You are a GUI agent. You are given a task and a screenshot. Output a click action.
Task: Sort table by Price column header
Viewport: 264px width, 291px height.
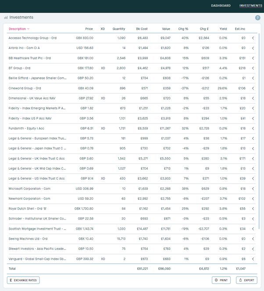[89, 29]
